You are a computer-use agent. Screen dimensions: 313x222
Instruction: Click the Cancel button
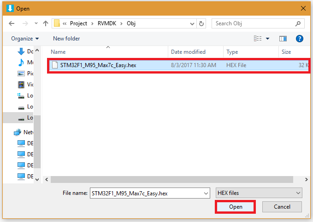click(x=282, y=207)
